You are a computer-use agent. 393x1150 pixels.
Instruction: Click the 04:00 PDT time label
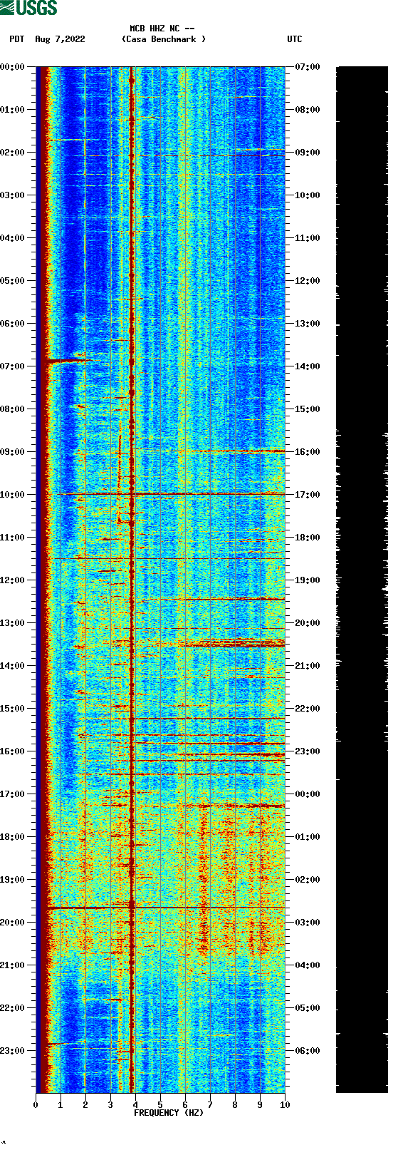pyautogui.click(x=12, y=238)
